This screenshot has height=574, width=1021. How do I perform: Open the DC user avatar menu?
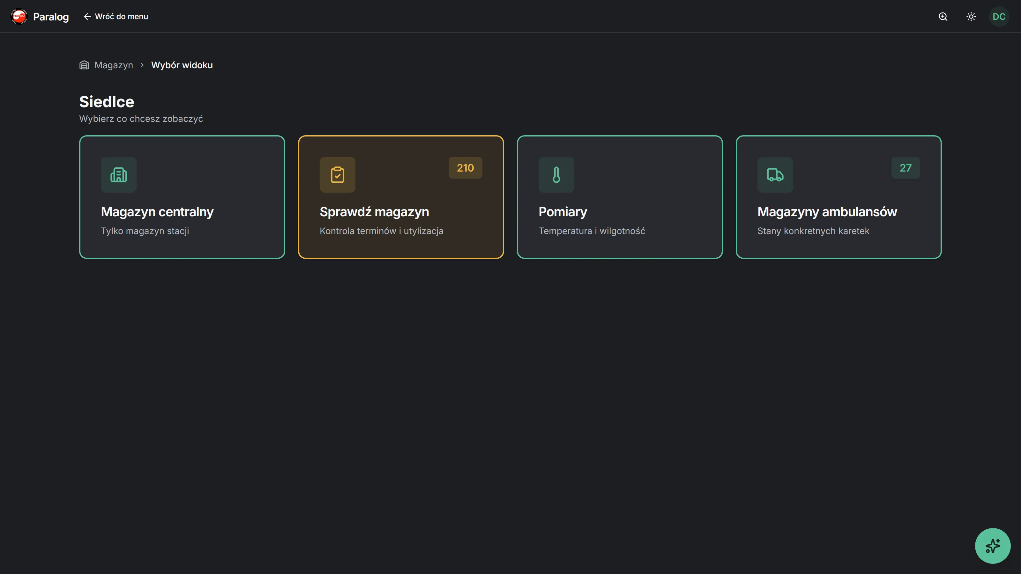pyautogui.click(x=999, y=16)
